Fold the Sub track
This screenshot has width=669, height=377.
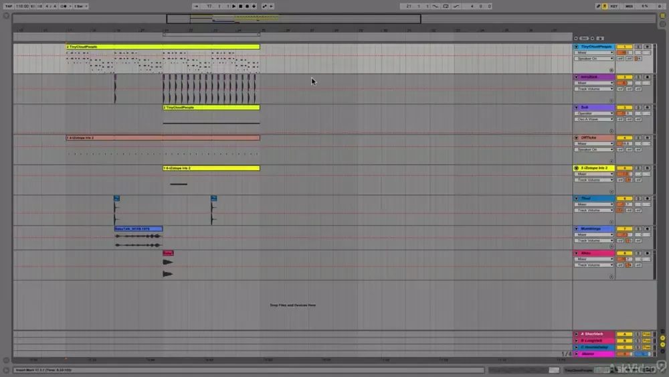(577, 107)
